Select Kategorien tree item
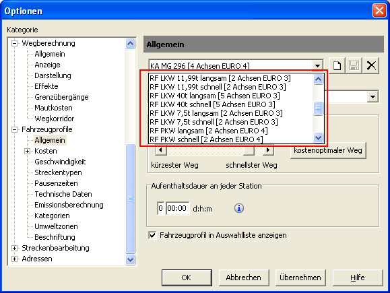The width and height of the screenshot is (390, 293). click(53, 216)
